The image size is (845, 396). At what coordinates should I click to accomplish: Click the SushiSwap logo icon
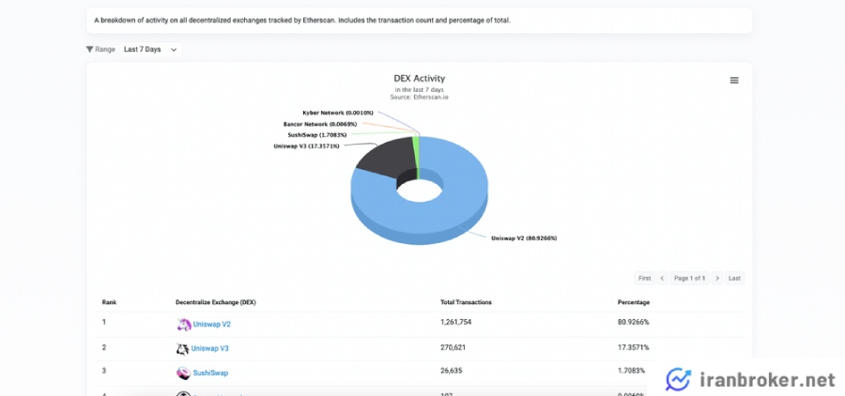(x=184, y=373)
